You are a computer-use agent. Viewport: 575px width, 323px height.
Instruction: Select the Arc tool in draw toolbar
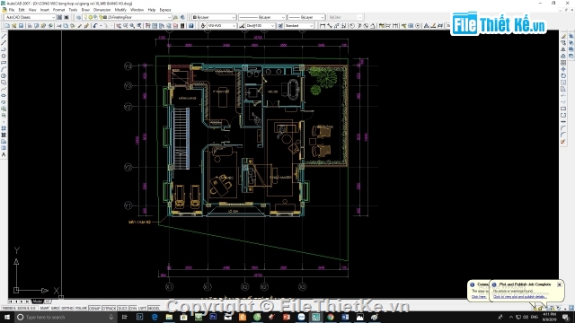click(x=4, y=69)
